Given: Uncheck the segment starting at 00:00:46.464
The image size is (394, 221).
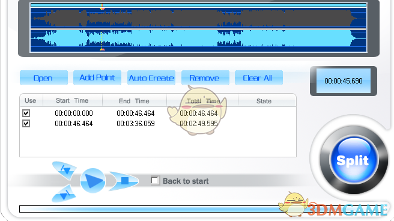Looking at the screenshot, I should click(x=26, y=124).
